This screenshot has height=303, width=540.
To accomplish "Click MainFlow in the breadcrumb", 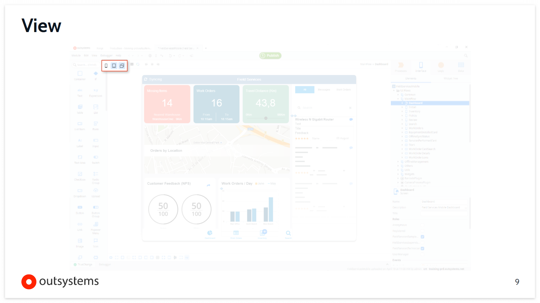I will (366, 64).
